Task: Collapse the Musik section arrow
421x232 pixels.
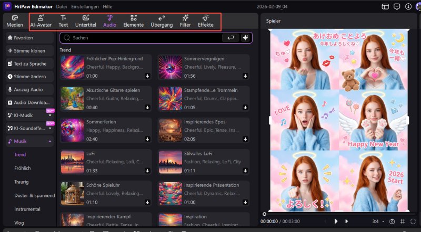Action: coord(50,141)
